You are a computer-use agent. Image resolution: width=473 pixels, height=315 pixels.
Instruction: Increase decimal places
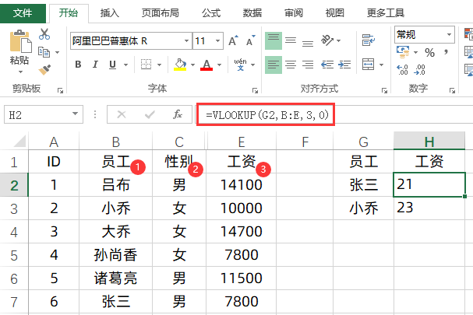[402, 69]
